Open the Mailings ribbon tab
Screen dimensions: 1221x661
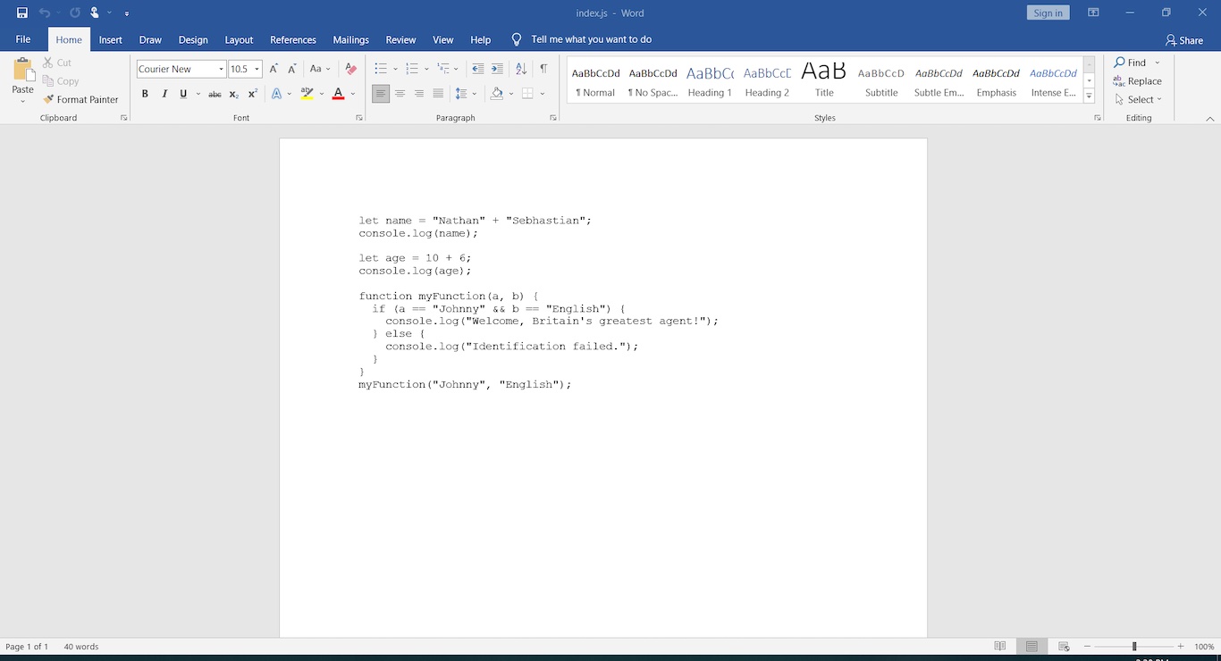pos(350,39)
